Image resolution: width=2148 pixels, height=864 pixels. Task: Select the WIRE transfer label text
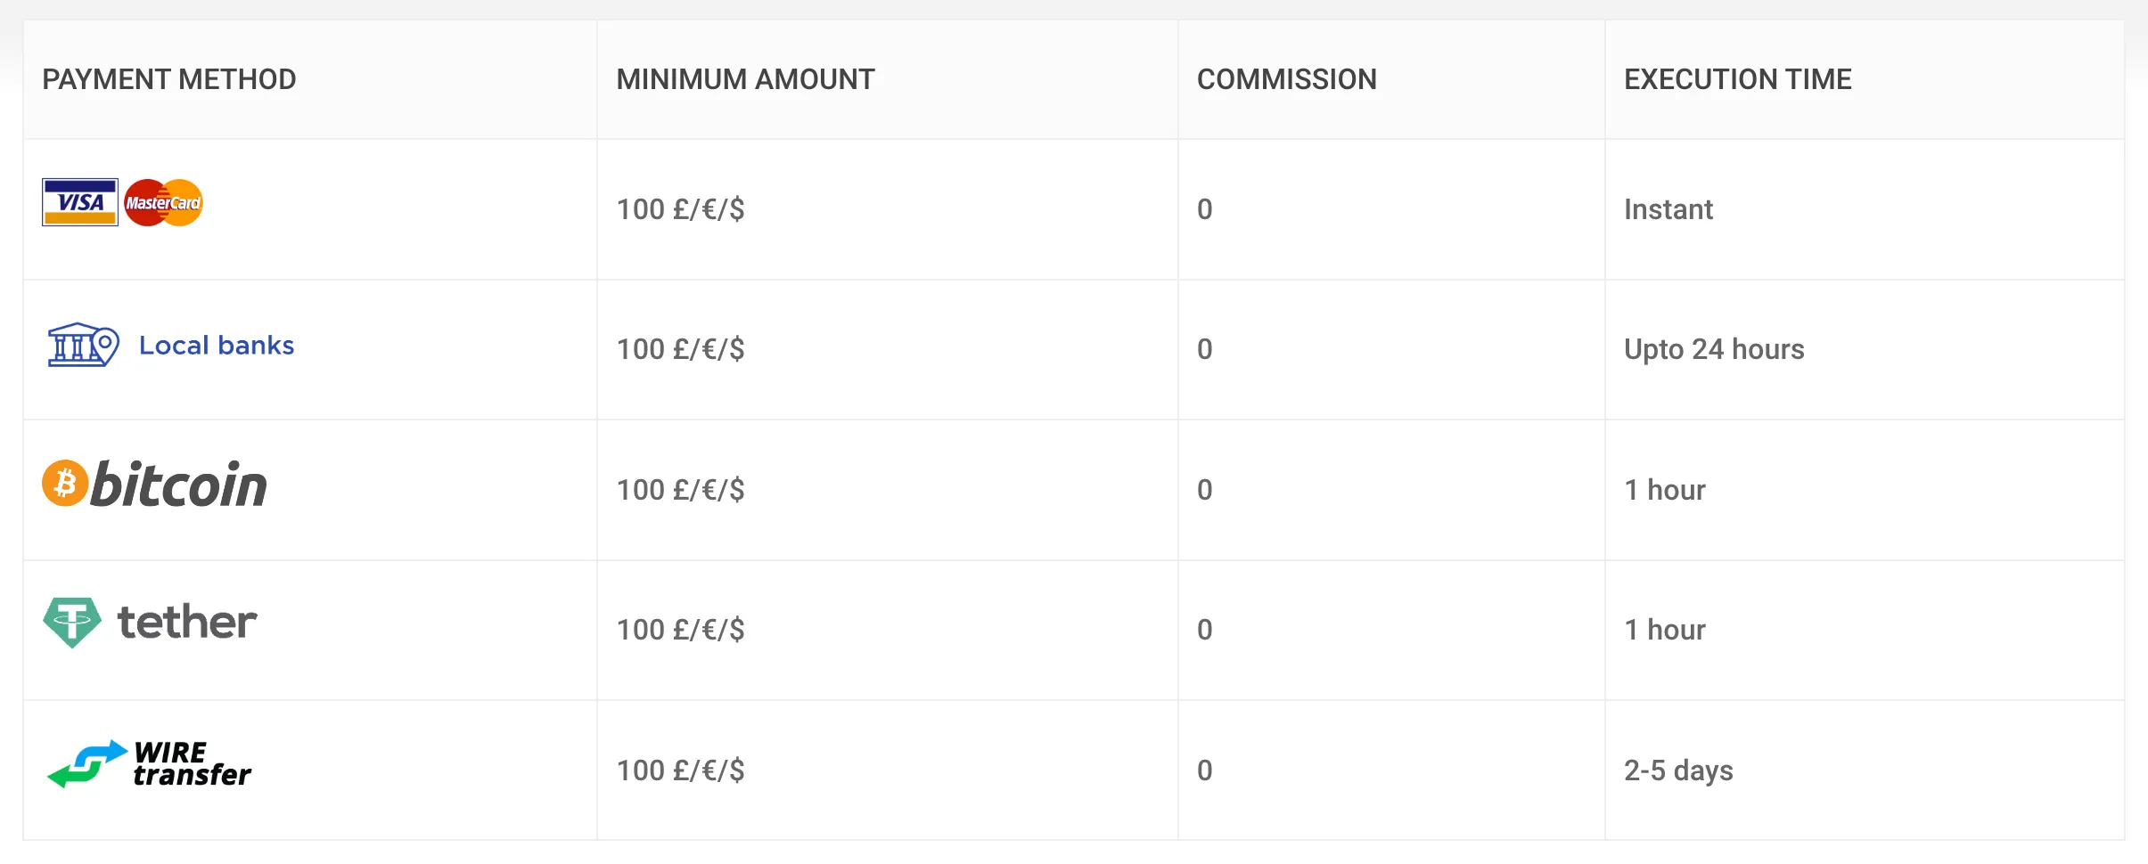(x=193, y=764)
